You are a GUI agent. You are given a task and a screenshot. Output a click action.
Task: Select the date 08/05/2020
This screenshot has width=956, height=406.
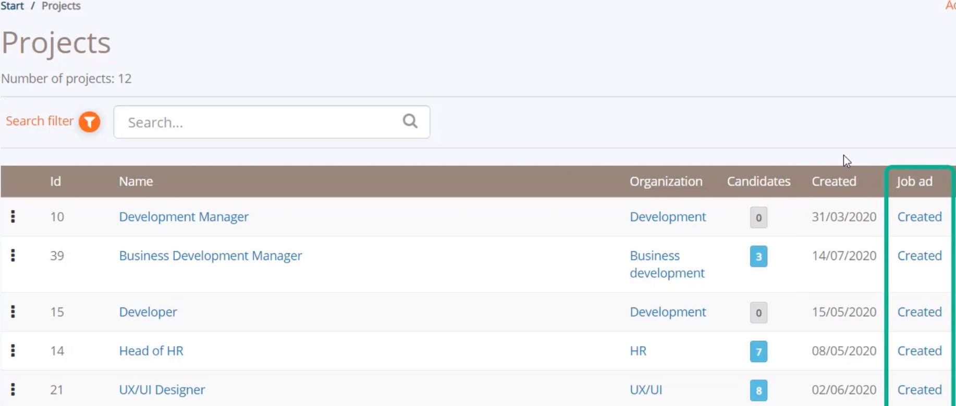click(844, 351)
